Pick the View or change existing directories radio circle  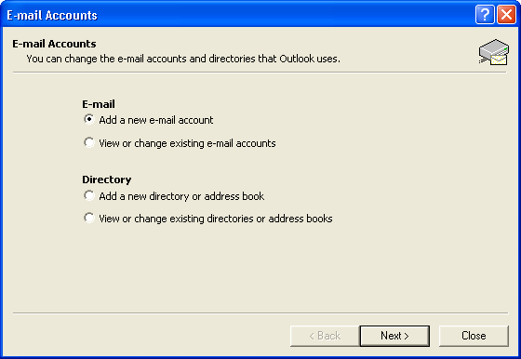pyautogui.click(x=88, y=218)
